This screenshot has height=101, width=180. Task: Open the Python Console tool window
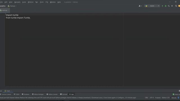52,94
